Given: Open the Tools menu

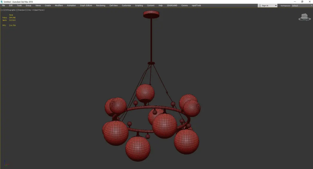Looking at the screenshot, I should click(x=19, y=5).
